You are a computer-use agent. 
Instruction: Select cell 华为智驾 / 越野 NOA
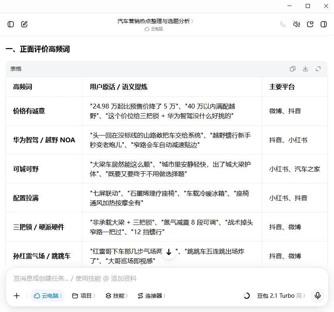(x=44, y=140)
